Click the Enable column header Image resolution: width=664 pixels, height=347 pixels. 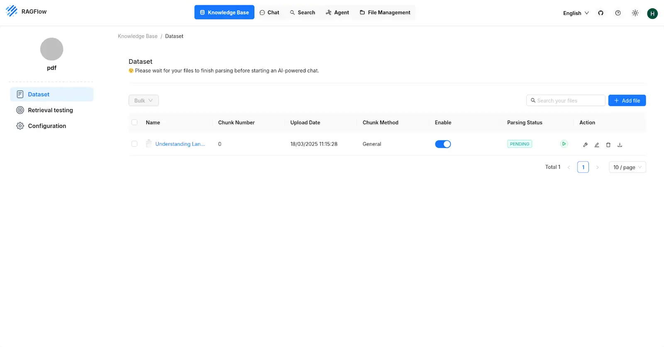tap(443, 123)
